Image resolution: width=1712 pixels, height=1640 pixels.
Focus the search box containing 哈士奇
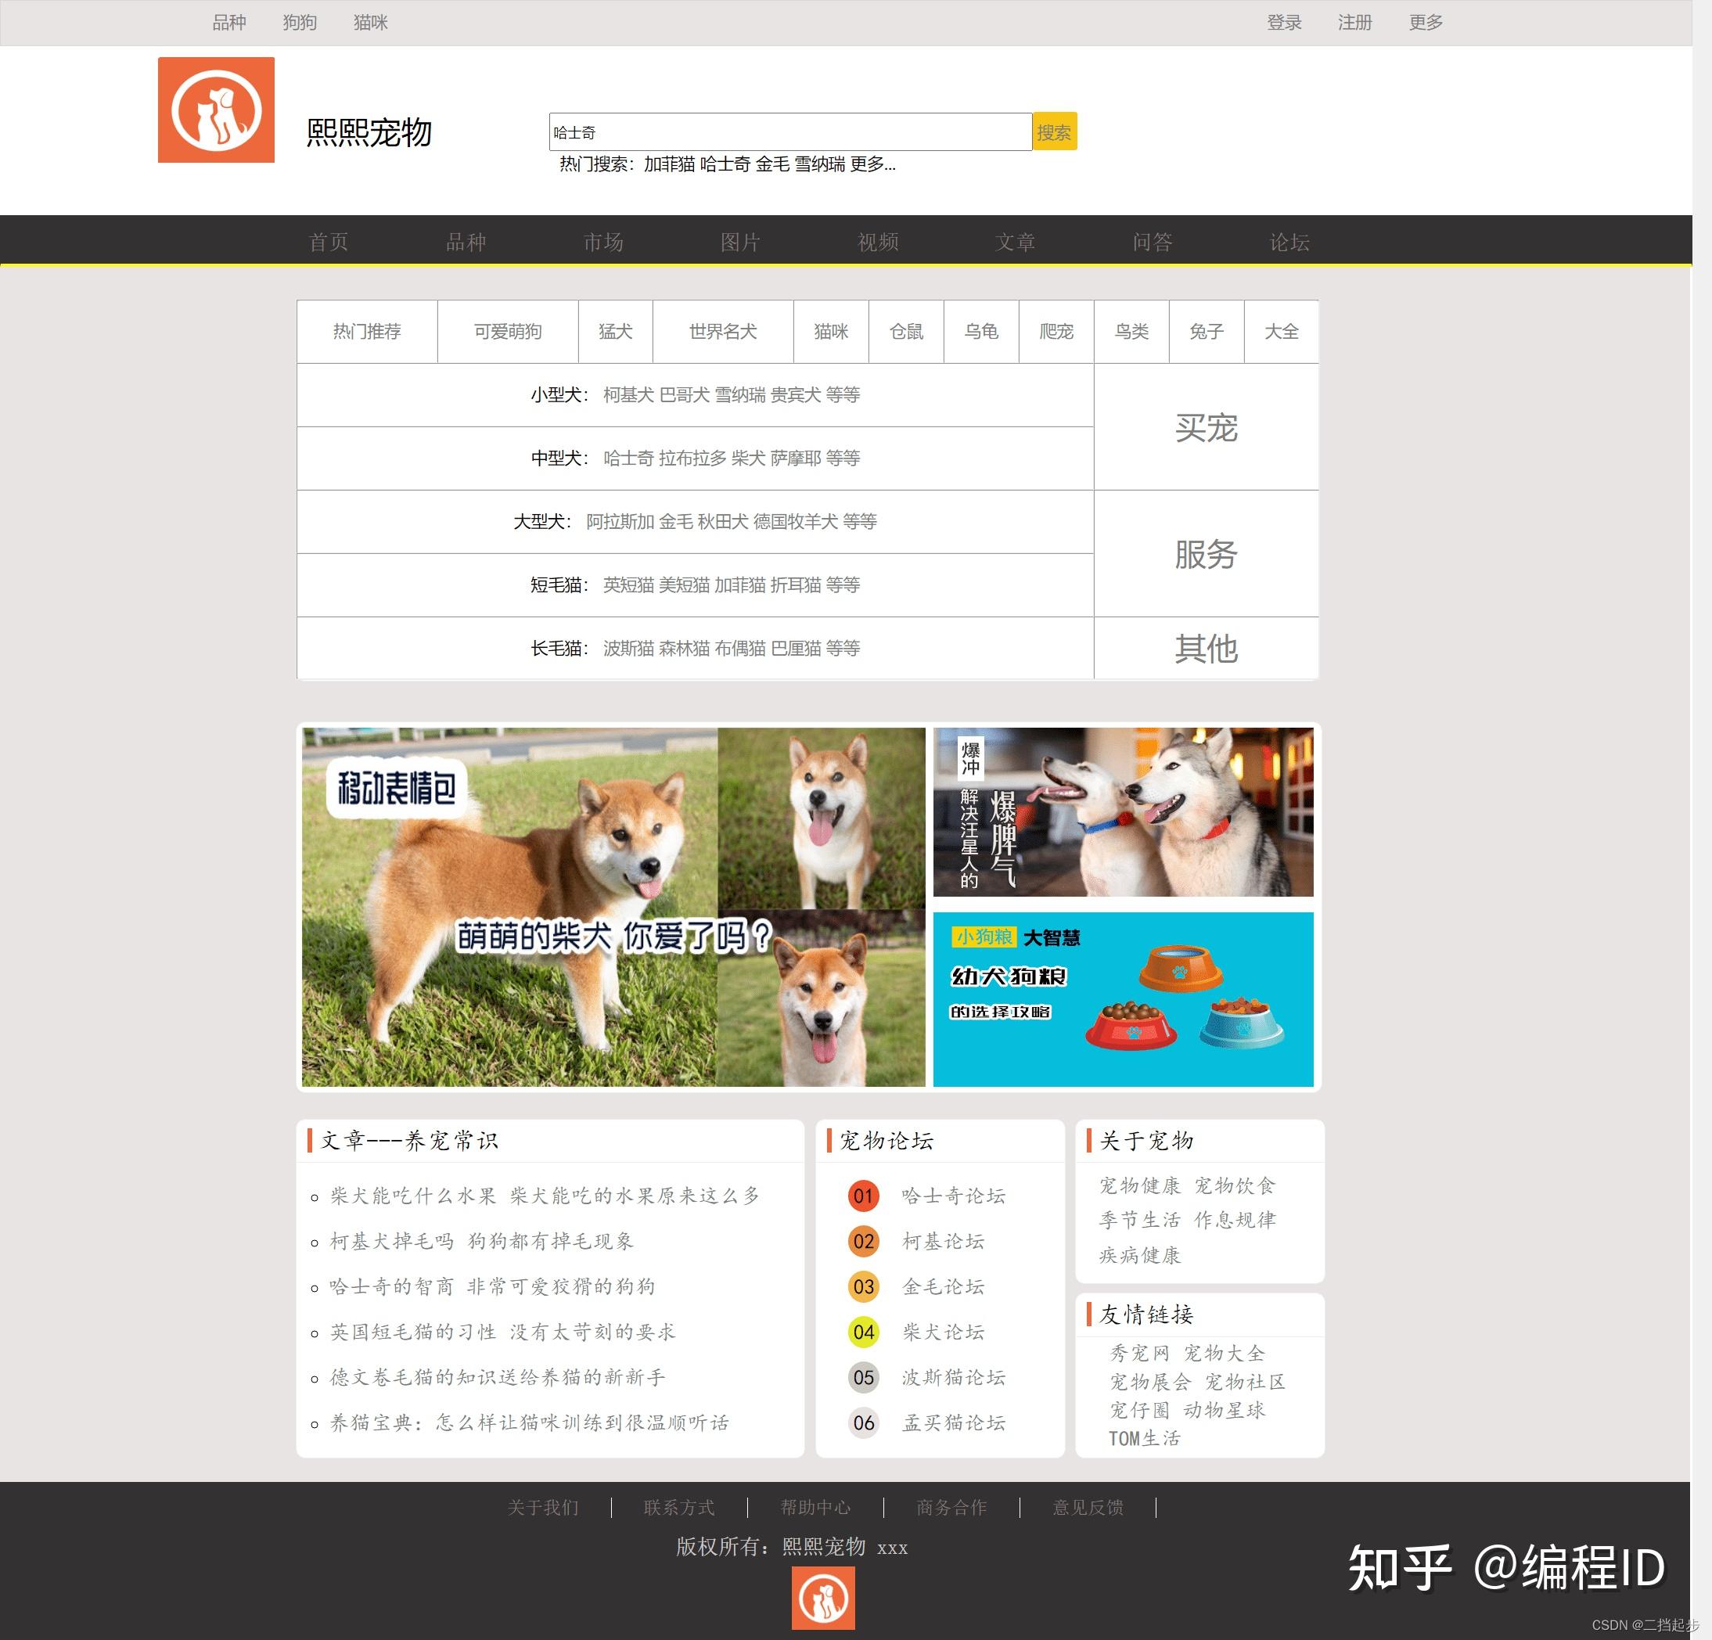coord(790,132)
